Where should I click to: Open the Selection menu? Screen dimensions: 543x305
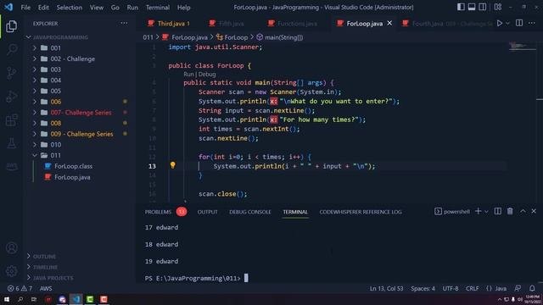click(70, 8)
